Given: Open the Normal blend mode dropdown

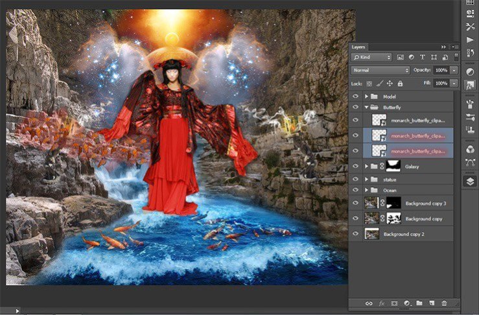Looking at the screenshot, I should click(x=380, y=70).
